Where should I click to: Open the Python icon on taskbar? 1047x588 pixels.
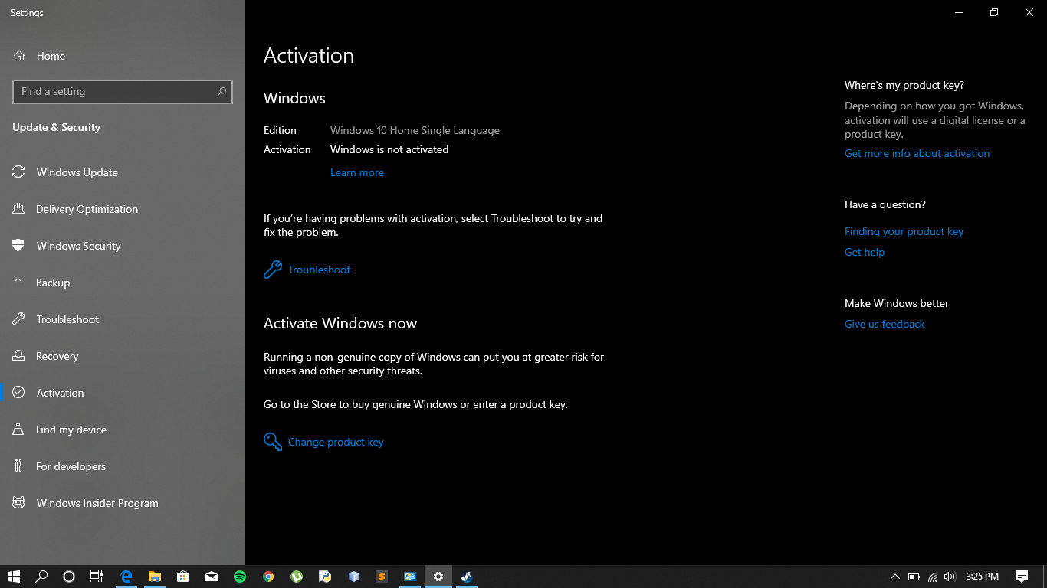(325, 577)
